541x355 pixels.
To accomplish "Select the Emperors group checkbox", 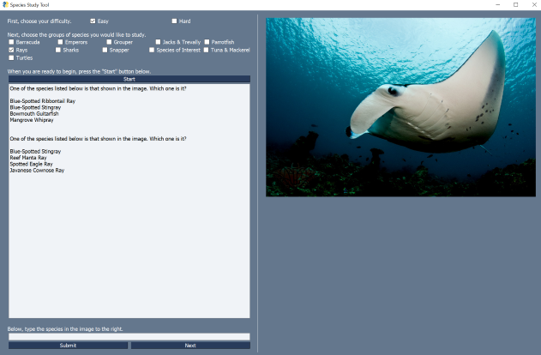I will [x=60, y=42].
